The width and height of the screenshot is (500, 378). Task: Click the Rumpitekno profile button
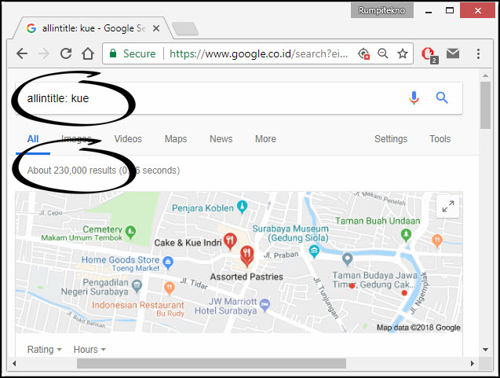click(382, 10)
